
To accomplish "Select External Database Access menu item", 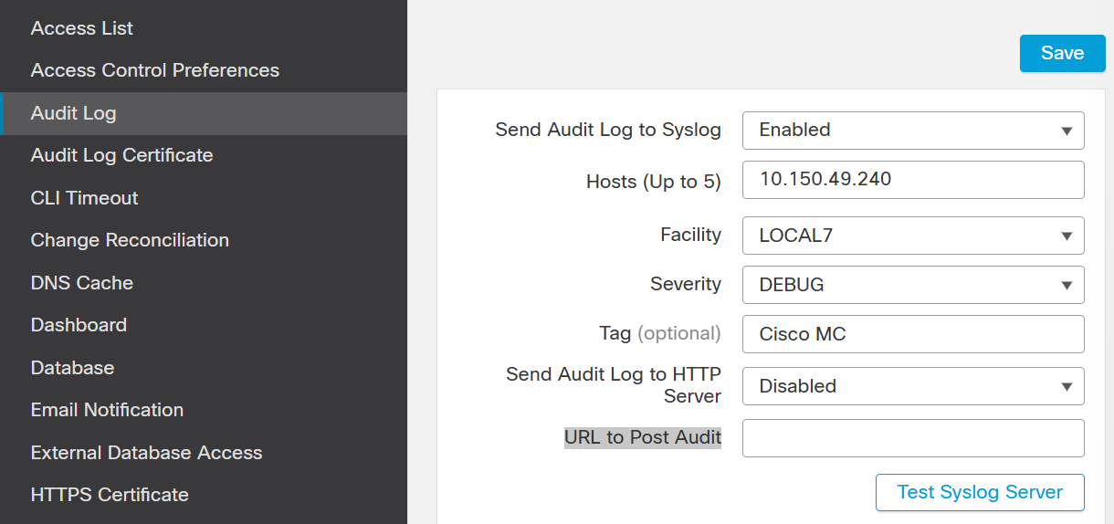I will point(146,453).
